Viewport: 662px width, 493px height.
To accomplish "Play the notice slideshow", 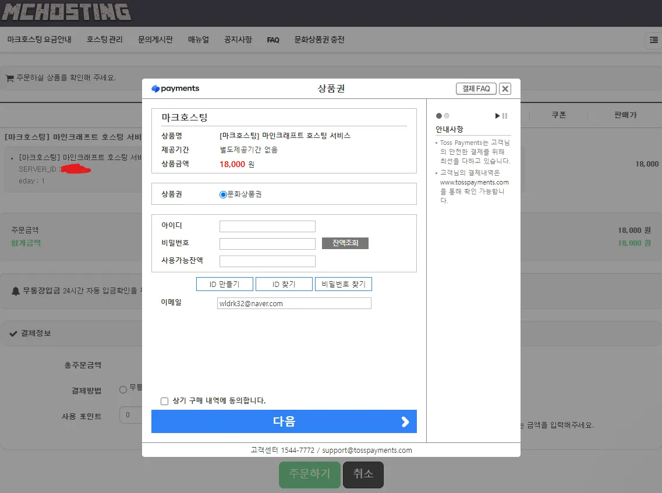I will (x=497, y=116).
